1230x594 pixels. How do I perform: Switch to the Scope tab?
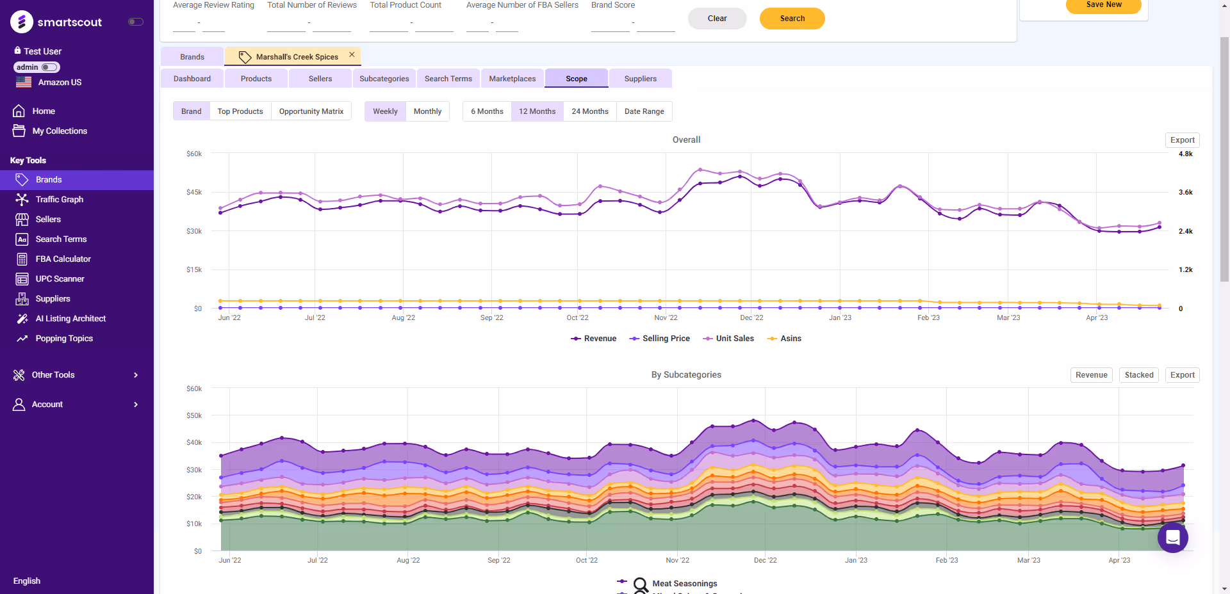(x=577, y=79)
